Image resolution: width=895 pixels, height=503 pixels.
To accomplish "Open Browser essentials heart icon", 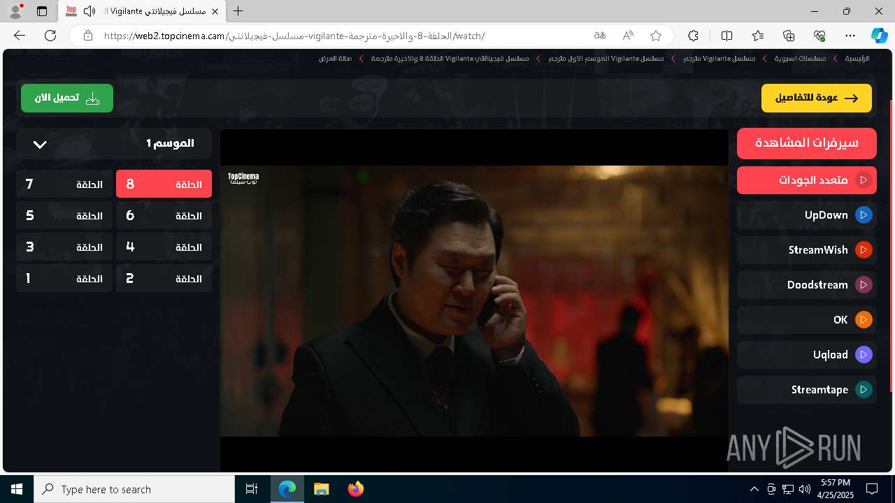I will 819,36.
